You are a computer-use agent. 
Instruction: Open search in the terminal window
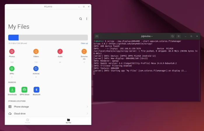click(173, 36)
